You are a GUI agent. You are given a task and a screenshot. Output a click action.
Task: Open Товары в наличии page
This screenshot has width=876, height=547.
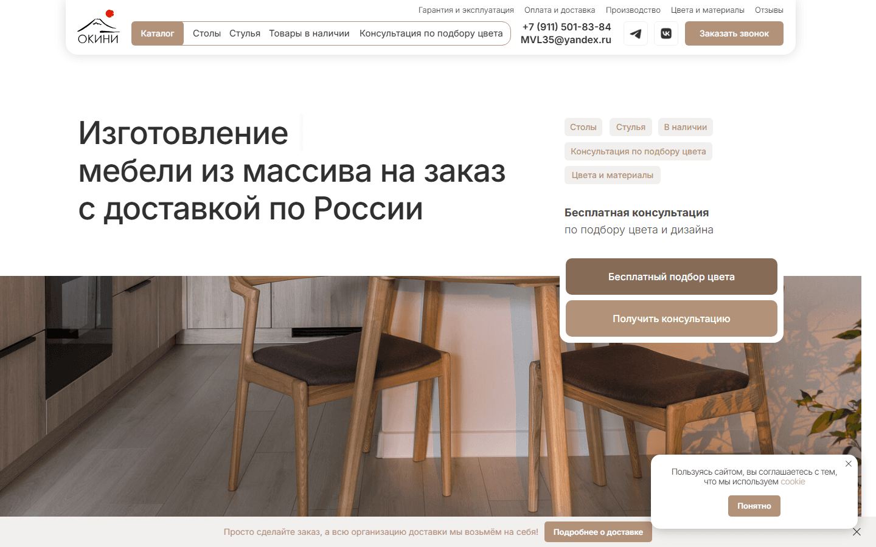click(309, 33)
